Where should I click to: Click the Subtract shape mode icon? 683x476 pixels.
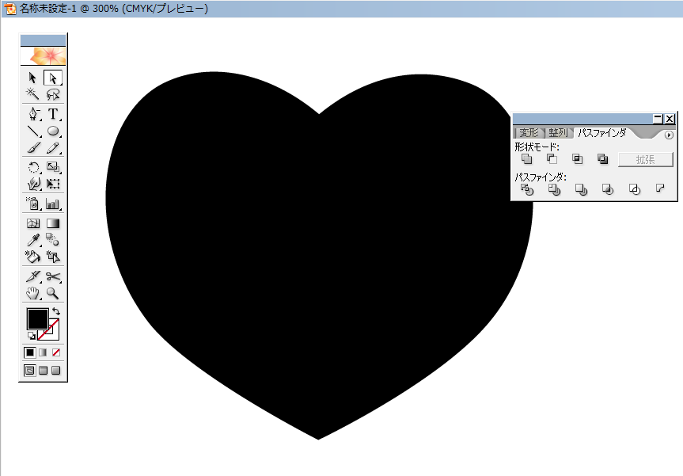[552, 158]
